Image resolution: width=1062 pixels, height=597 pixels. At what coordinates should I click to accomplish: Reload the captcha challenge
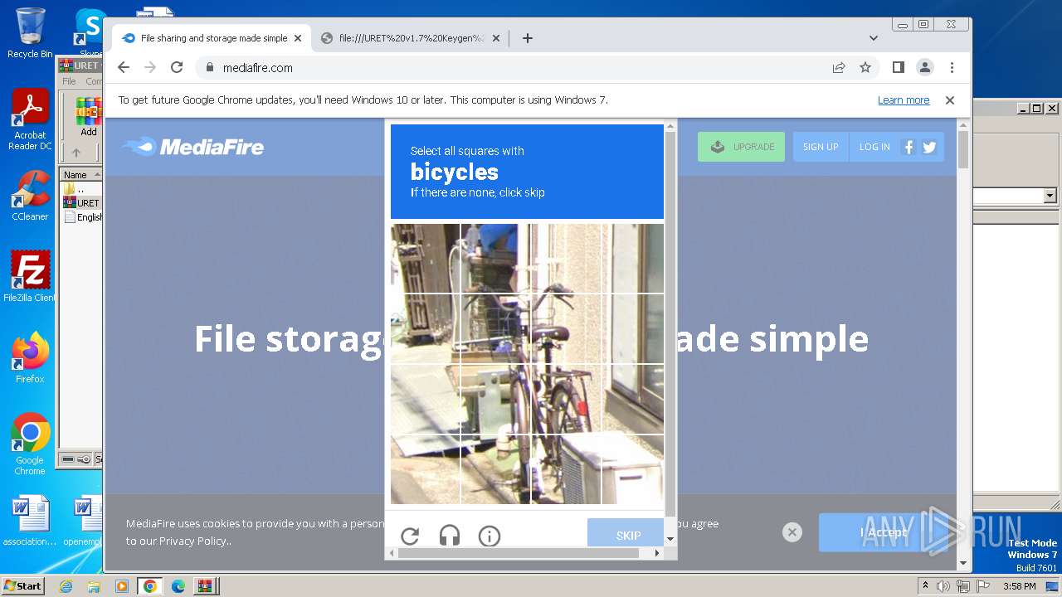tap(410, 536)
